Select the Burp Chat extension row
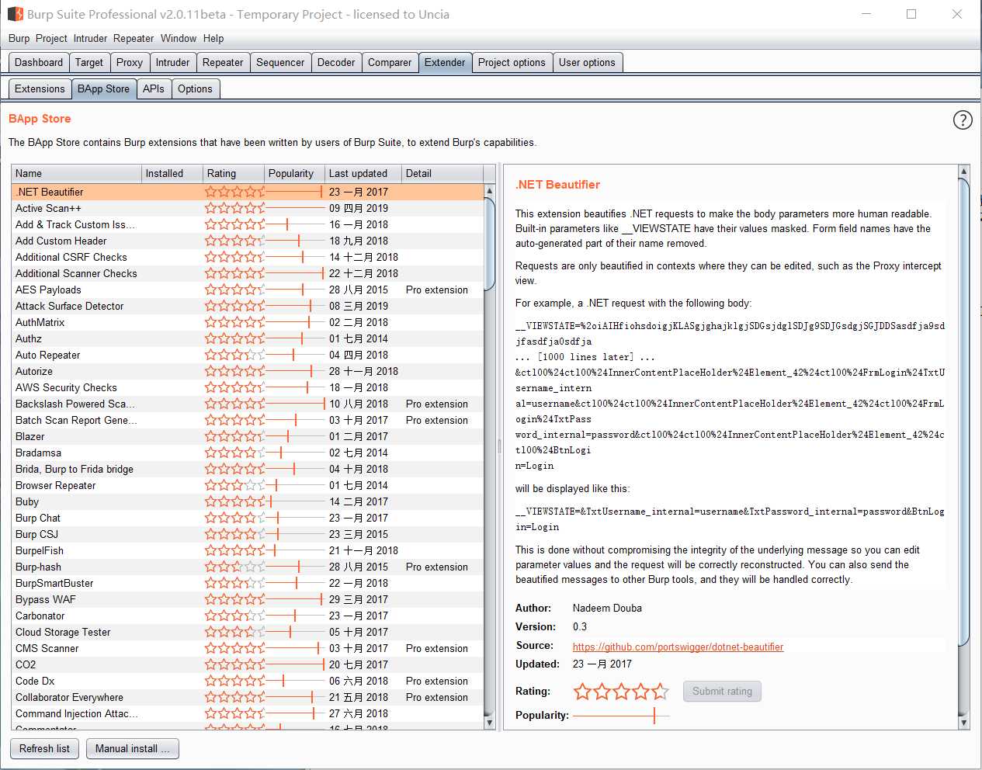 tap(248, 518)
